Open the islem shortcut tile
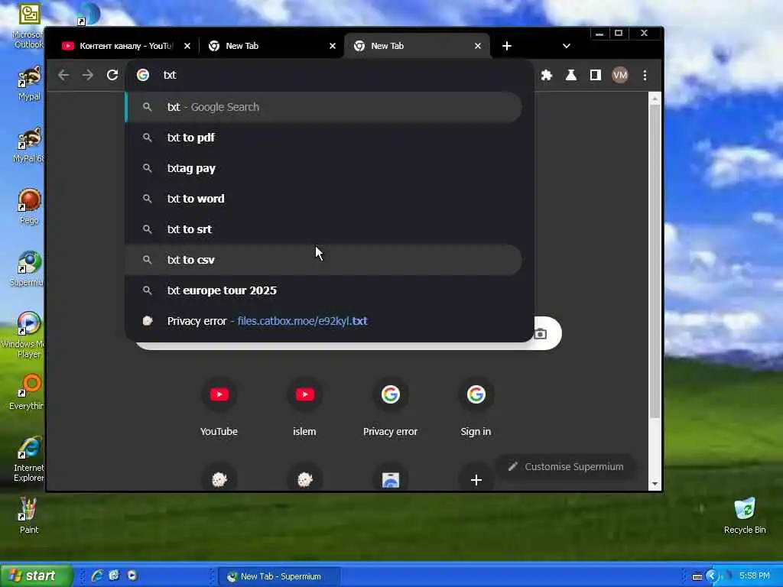 click(x=304, y=407)
